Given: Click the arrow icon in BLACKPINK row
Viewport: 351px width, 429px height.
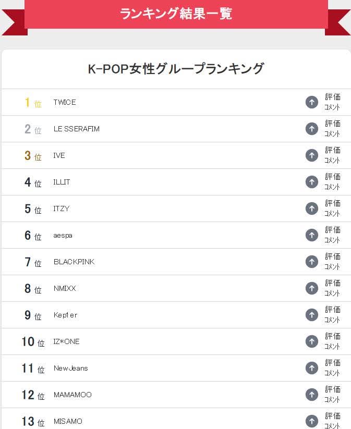Looking at the screenshot, I should (x=311, y=262).
